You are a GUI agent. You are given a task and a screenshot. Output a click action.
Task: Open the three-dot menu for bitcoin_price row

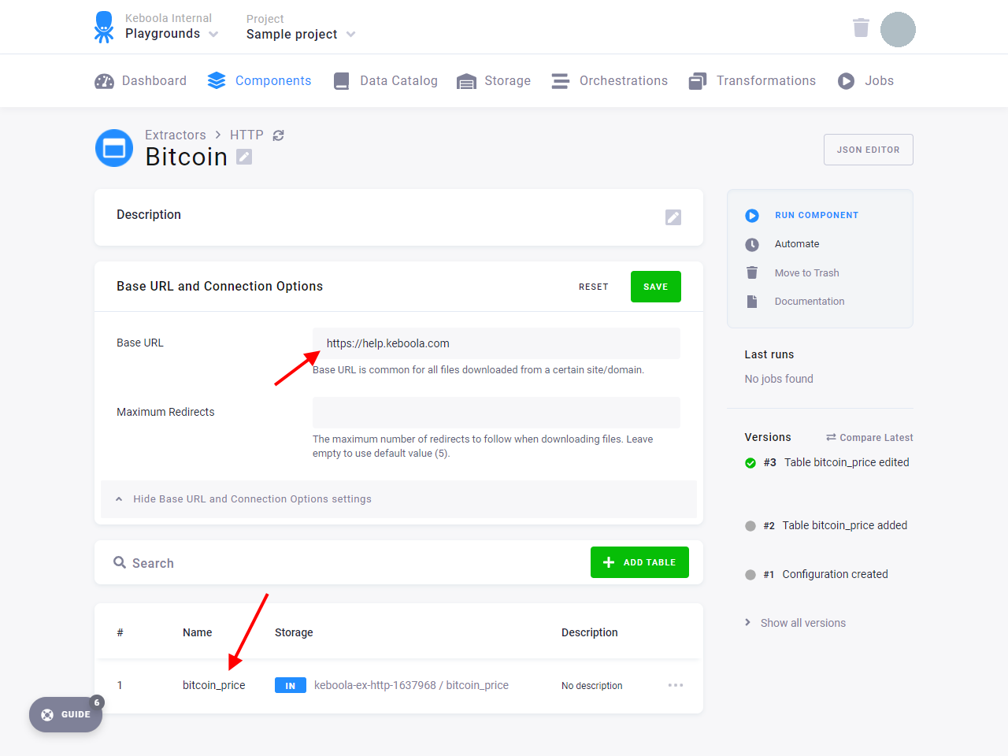(676, 685)
